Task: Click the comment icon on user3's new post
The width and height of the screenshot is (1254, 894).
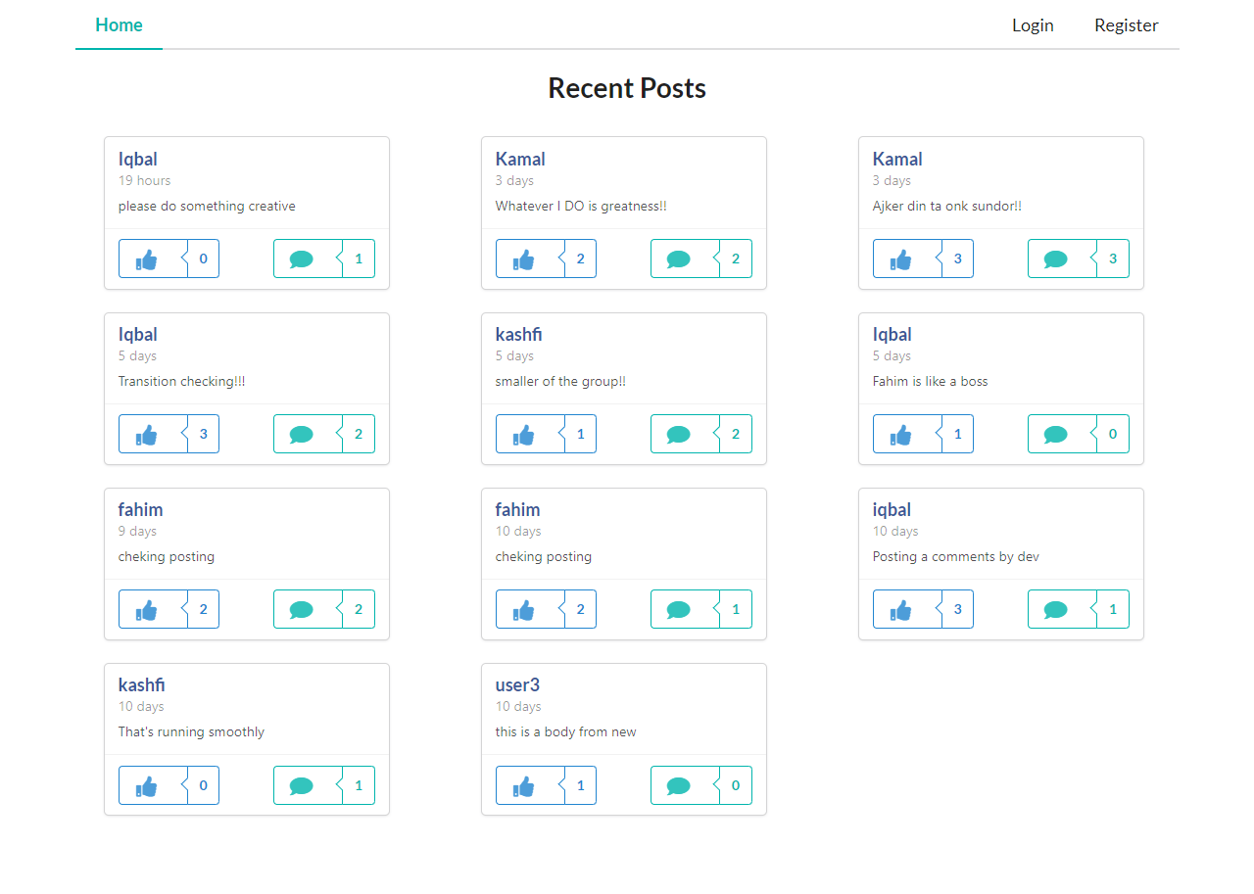Action: (678, 784)
